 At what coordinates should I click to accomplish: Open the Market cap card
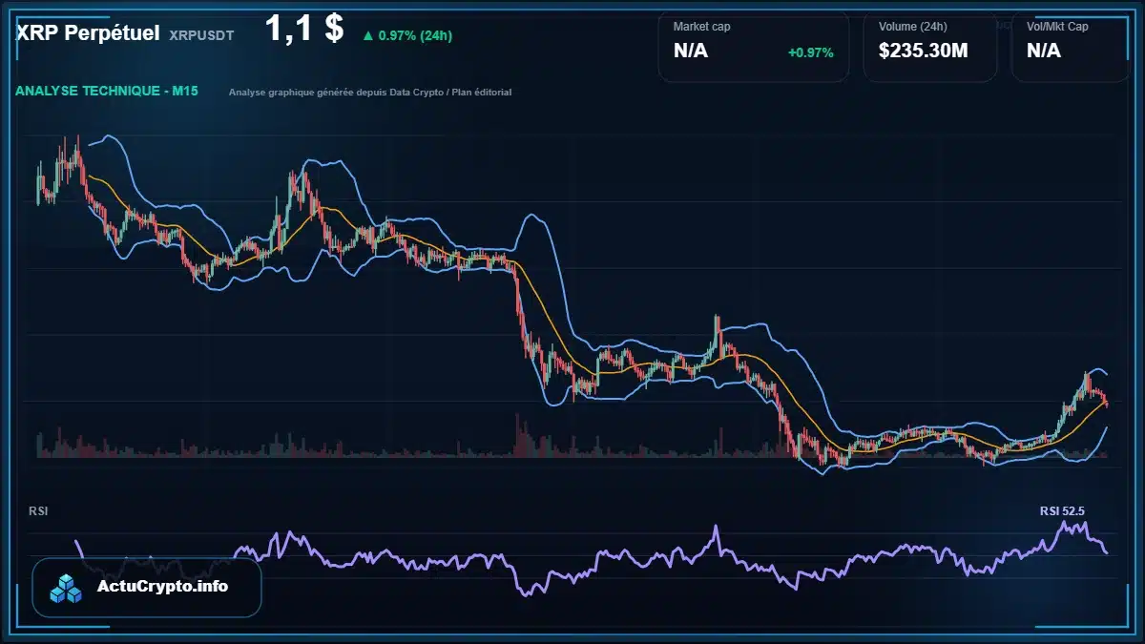[754, 46]
